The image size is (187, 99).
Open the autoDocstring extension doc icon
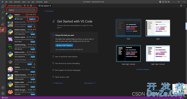tap(10, 47)
